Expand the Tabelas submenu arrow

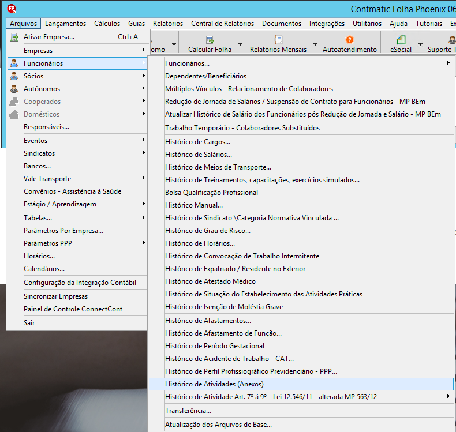tap(143, 217)
